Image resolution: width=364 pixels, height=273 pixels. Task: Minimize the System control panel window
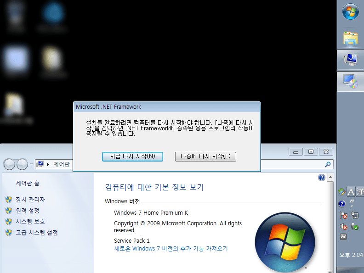click(296, 152)
